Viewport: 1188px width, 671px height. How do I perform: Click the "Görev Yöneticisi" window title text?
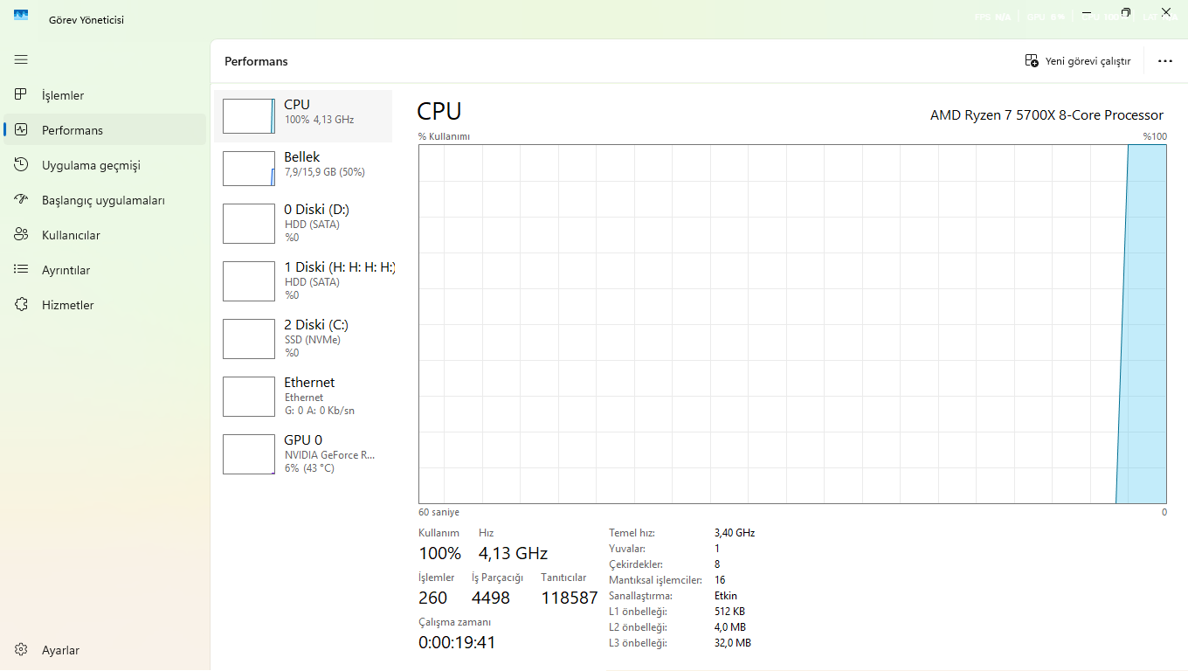click(86, 19)
